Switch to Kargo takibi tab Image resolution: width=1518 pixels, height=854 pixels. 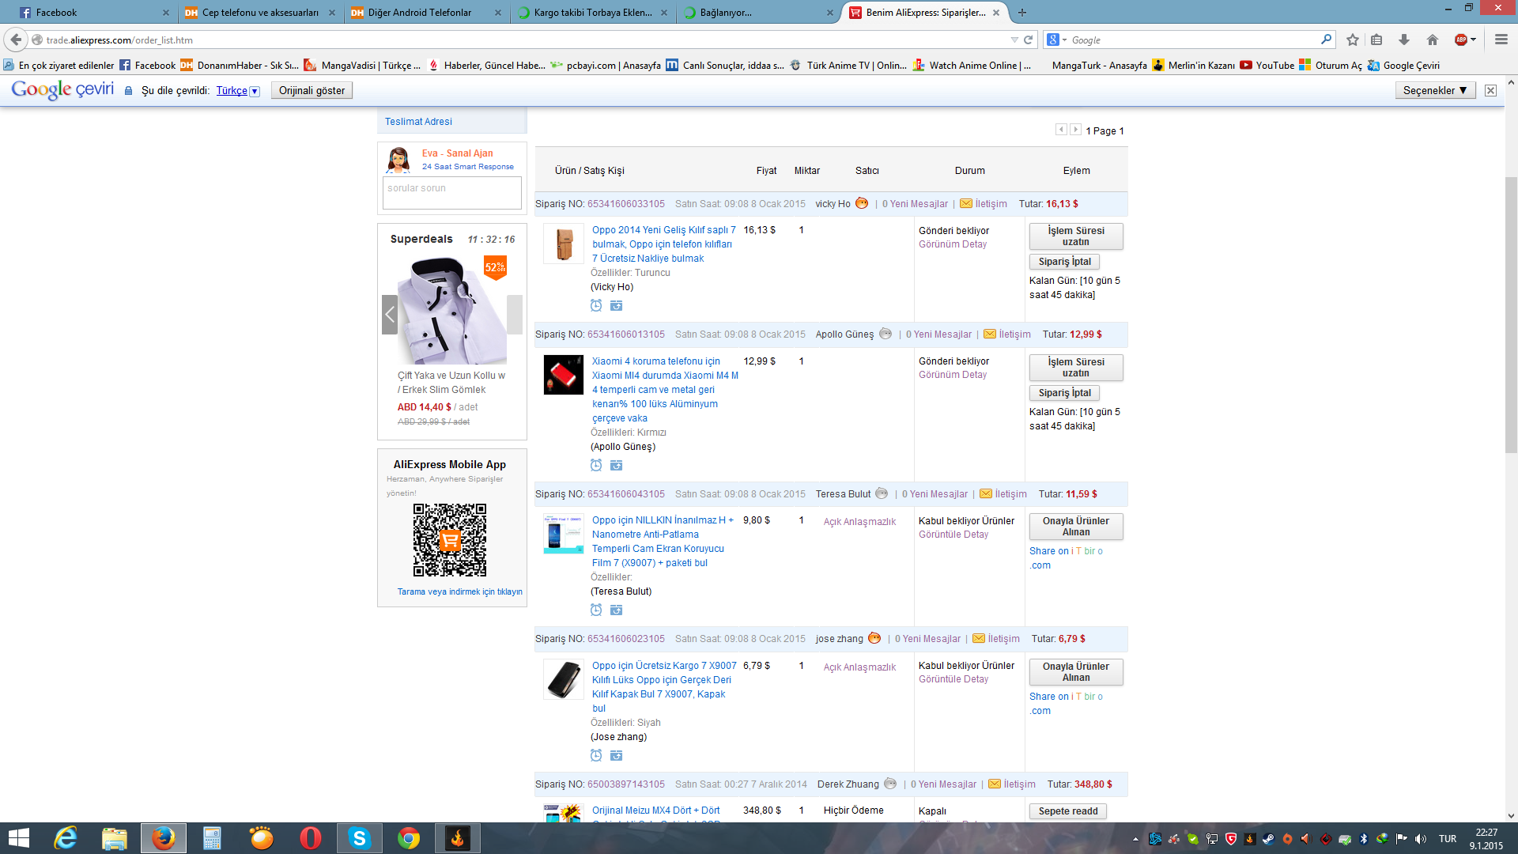tap(592, 12)
